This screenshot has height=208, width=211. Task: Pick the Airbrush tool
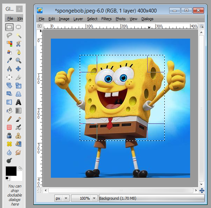pyautogui.click(x=18, y=127)
